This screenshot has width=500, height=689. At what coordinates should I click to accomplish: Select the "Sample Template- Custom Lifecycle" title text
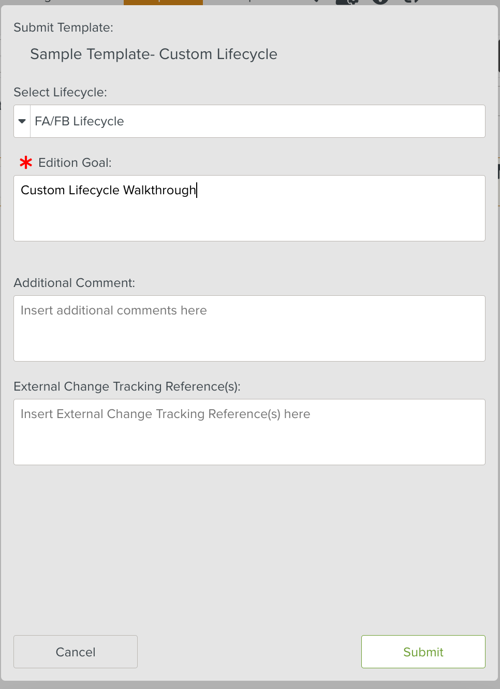[154, 54]
